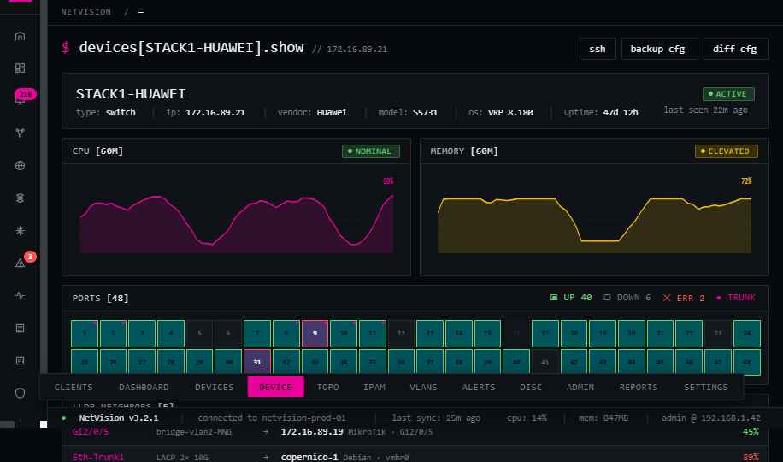
Task: Switch to the DEVICES tab
Action: [x=215, y=387]
